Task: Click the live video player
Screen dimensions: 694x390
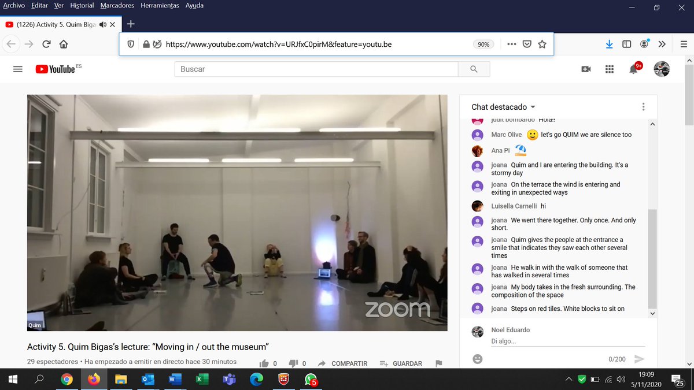Action: pyautogui.click(x=237, y=213)
